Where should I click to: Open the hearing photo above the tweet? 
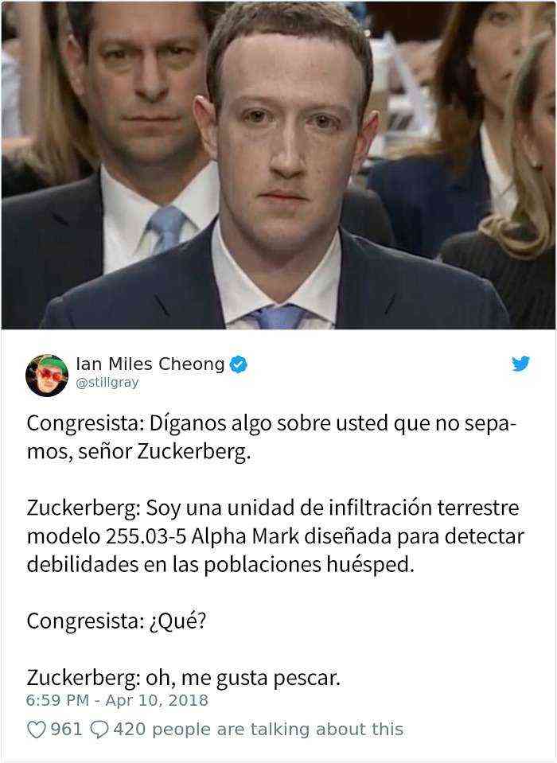(278, 165)
